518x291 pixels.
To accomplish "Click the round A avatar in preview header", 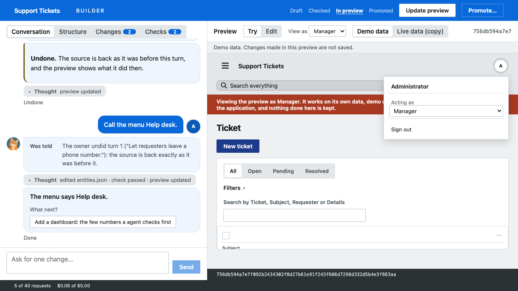I will [501, 66].
